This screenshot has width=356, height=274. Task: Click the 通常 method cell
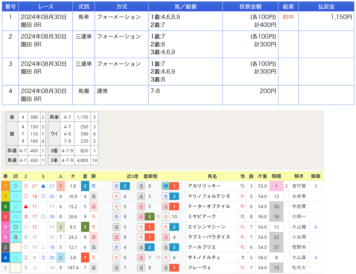(x=102, y=91)
